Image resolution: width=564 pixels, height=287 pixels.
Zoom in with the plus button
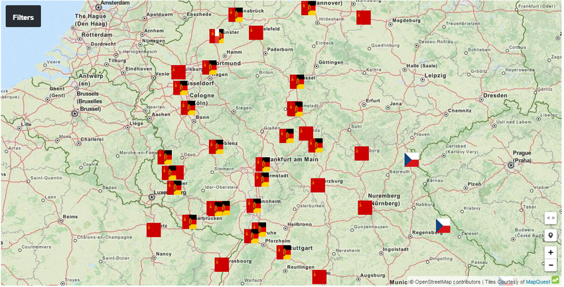coord(550,252)
